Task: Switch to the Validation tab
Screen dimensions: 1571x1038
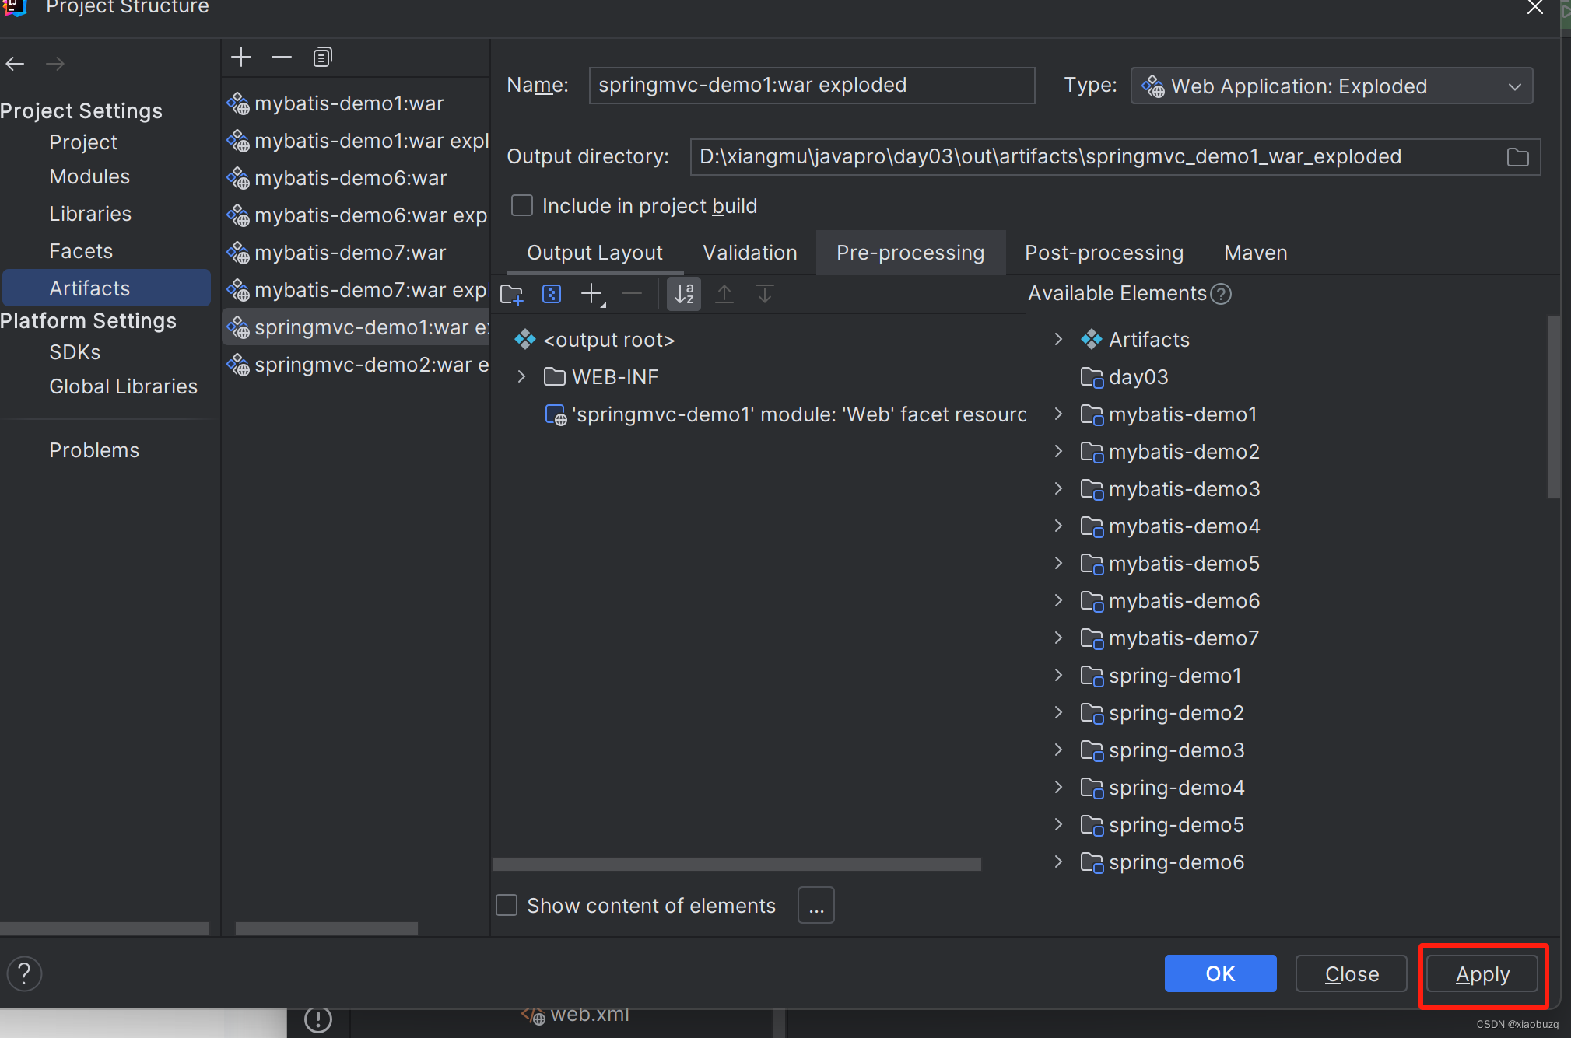Action: tap(749, 253)
